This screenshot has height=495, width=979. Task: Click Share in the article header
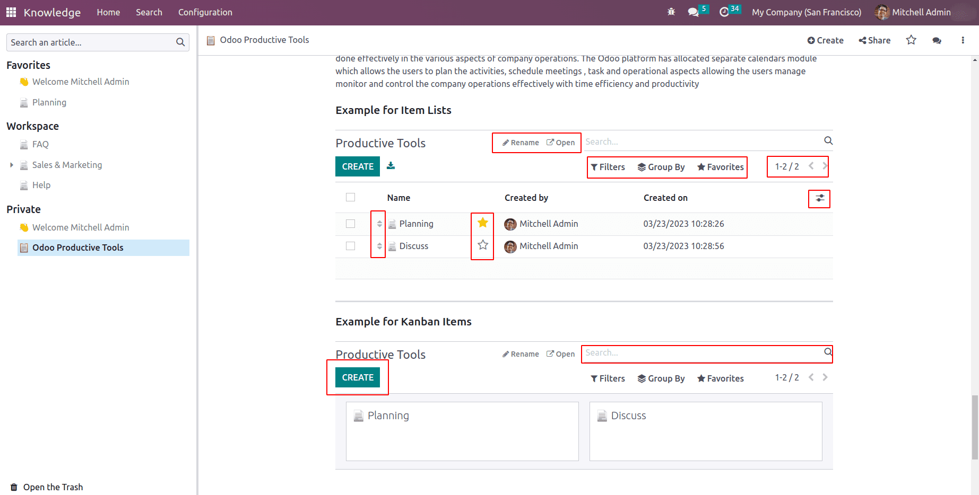[x=875, y=40]
